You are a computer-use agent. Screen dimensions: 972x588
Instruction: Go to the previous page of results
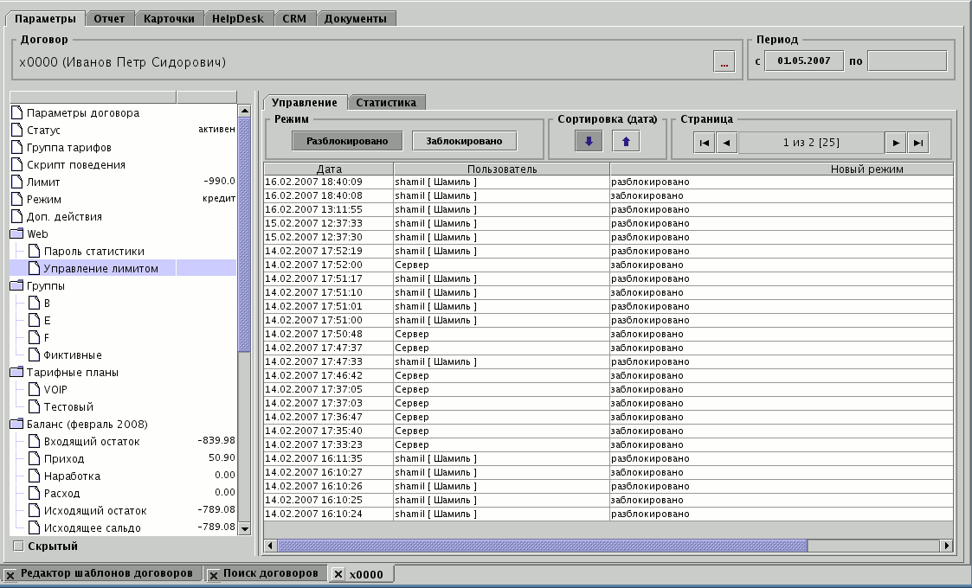pos(726,143)
